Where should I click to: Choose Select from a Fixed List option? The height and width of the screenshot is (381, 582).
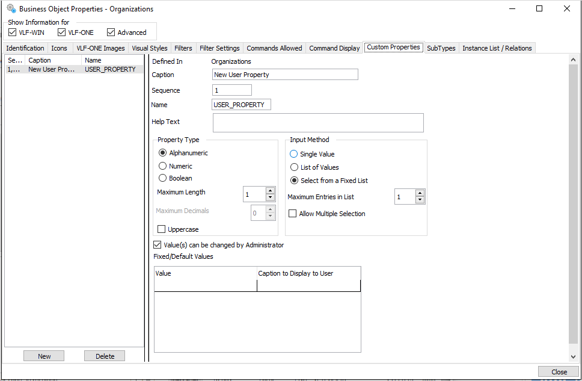point(295,181)
